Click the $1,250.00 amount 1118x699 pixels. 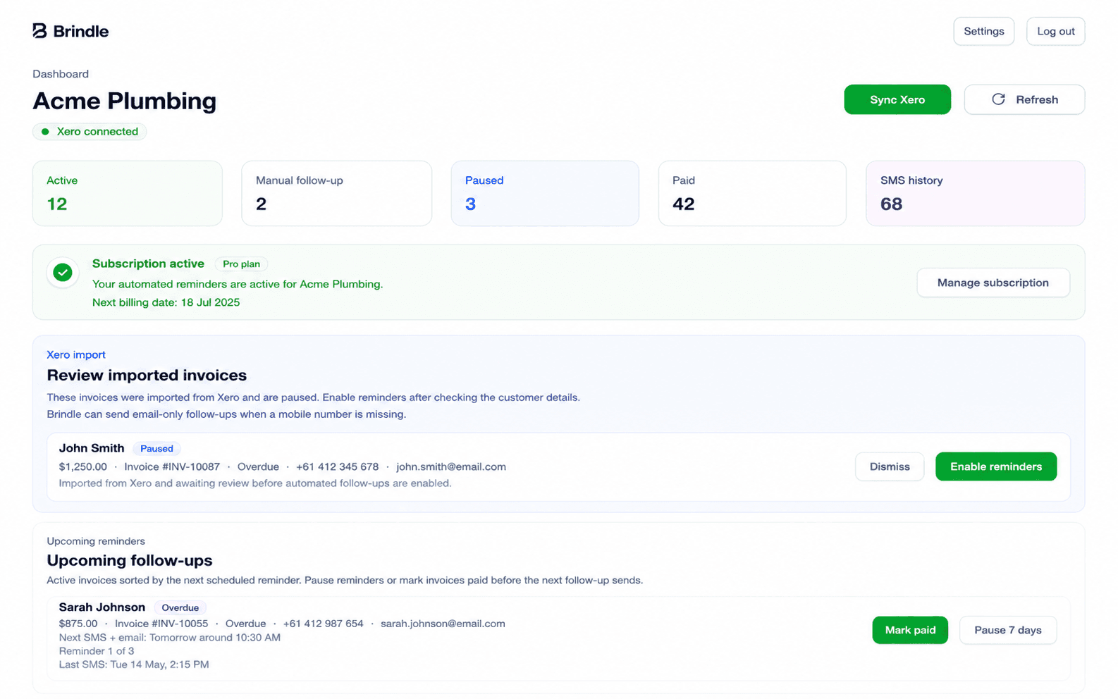point(83,466)
